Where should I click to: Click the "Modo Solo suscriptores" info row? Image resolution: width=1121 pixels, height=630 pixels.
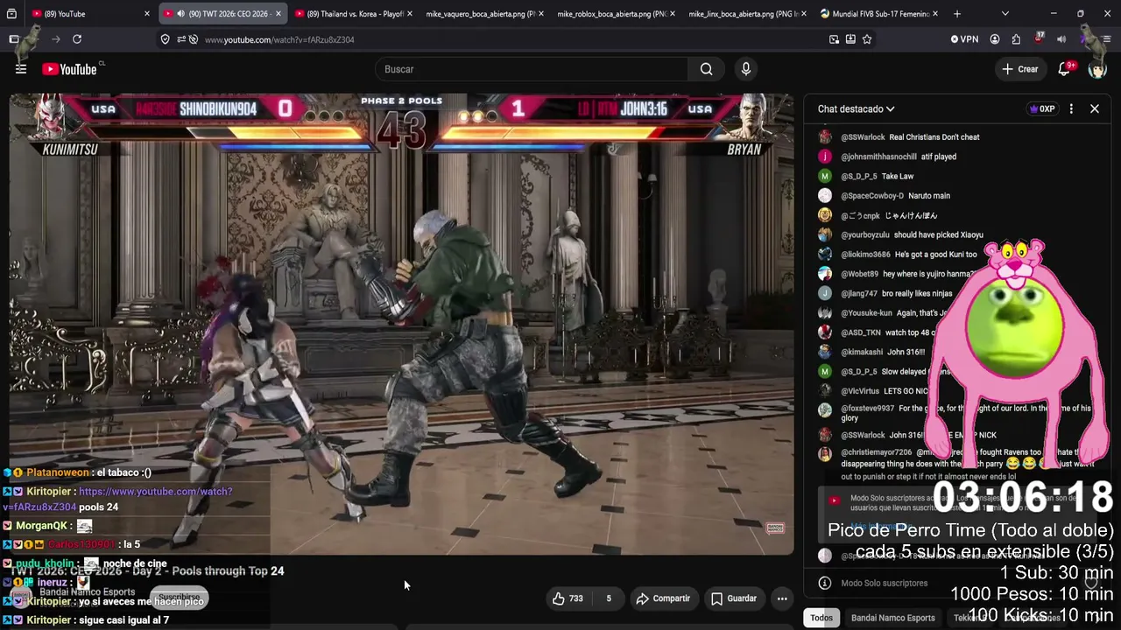click(885, 583)
